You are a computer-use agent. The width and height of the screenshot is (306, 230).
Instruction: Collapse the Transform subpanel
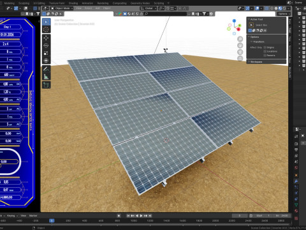pyautogui.click(x=251, y=42)
